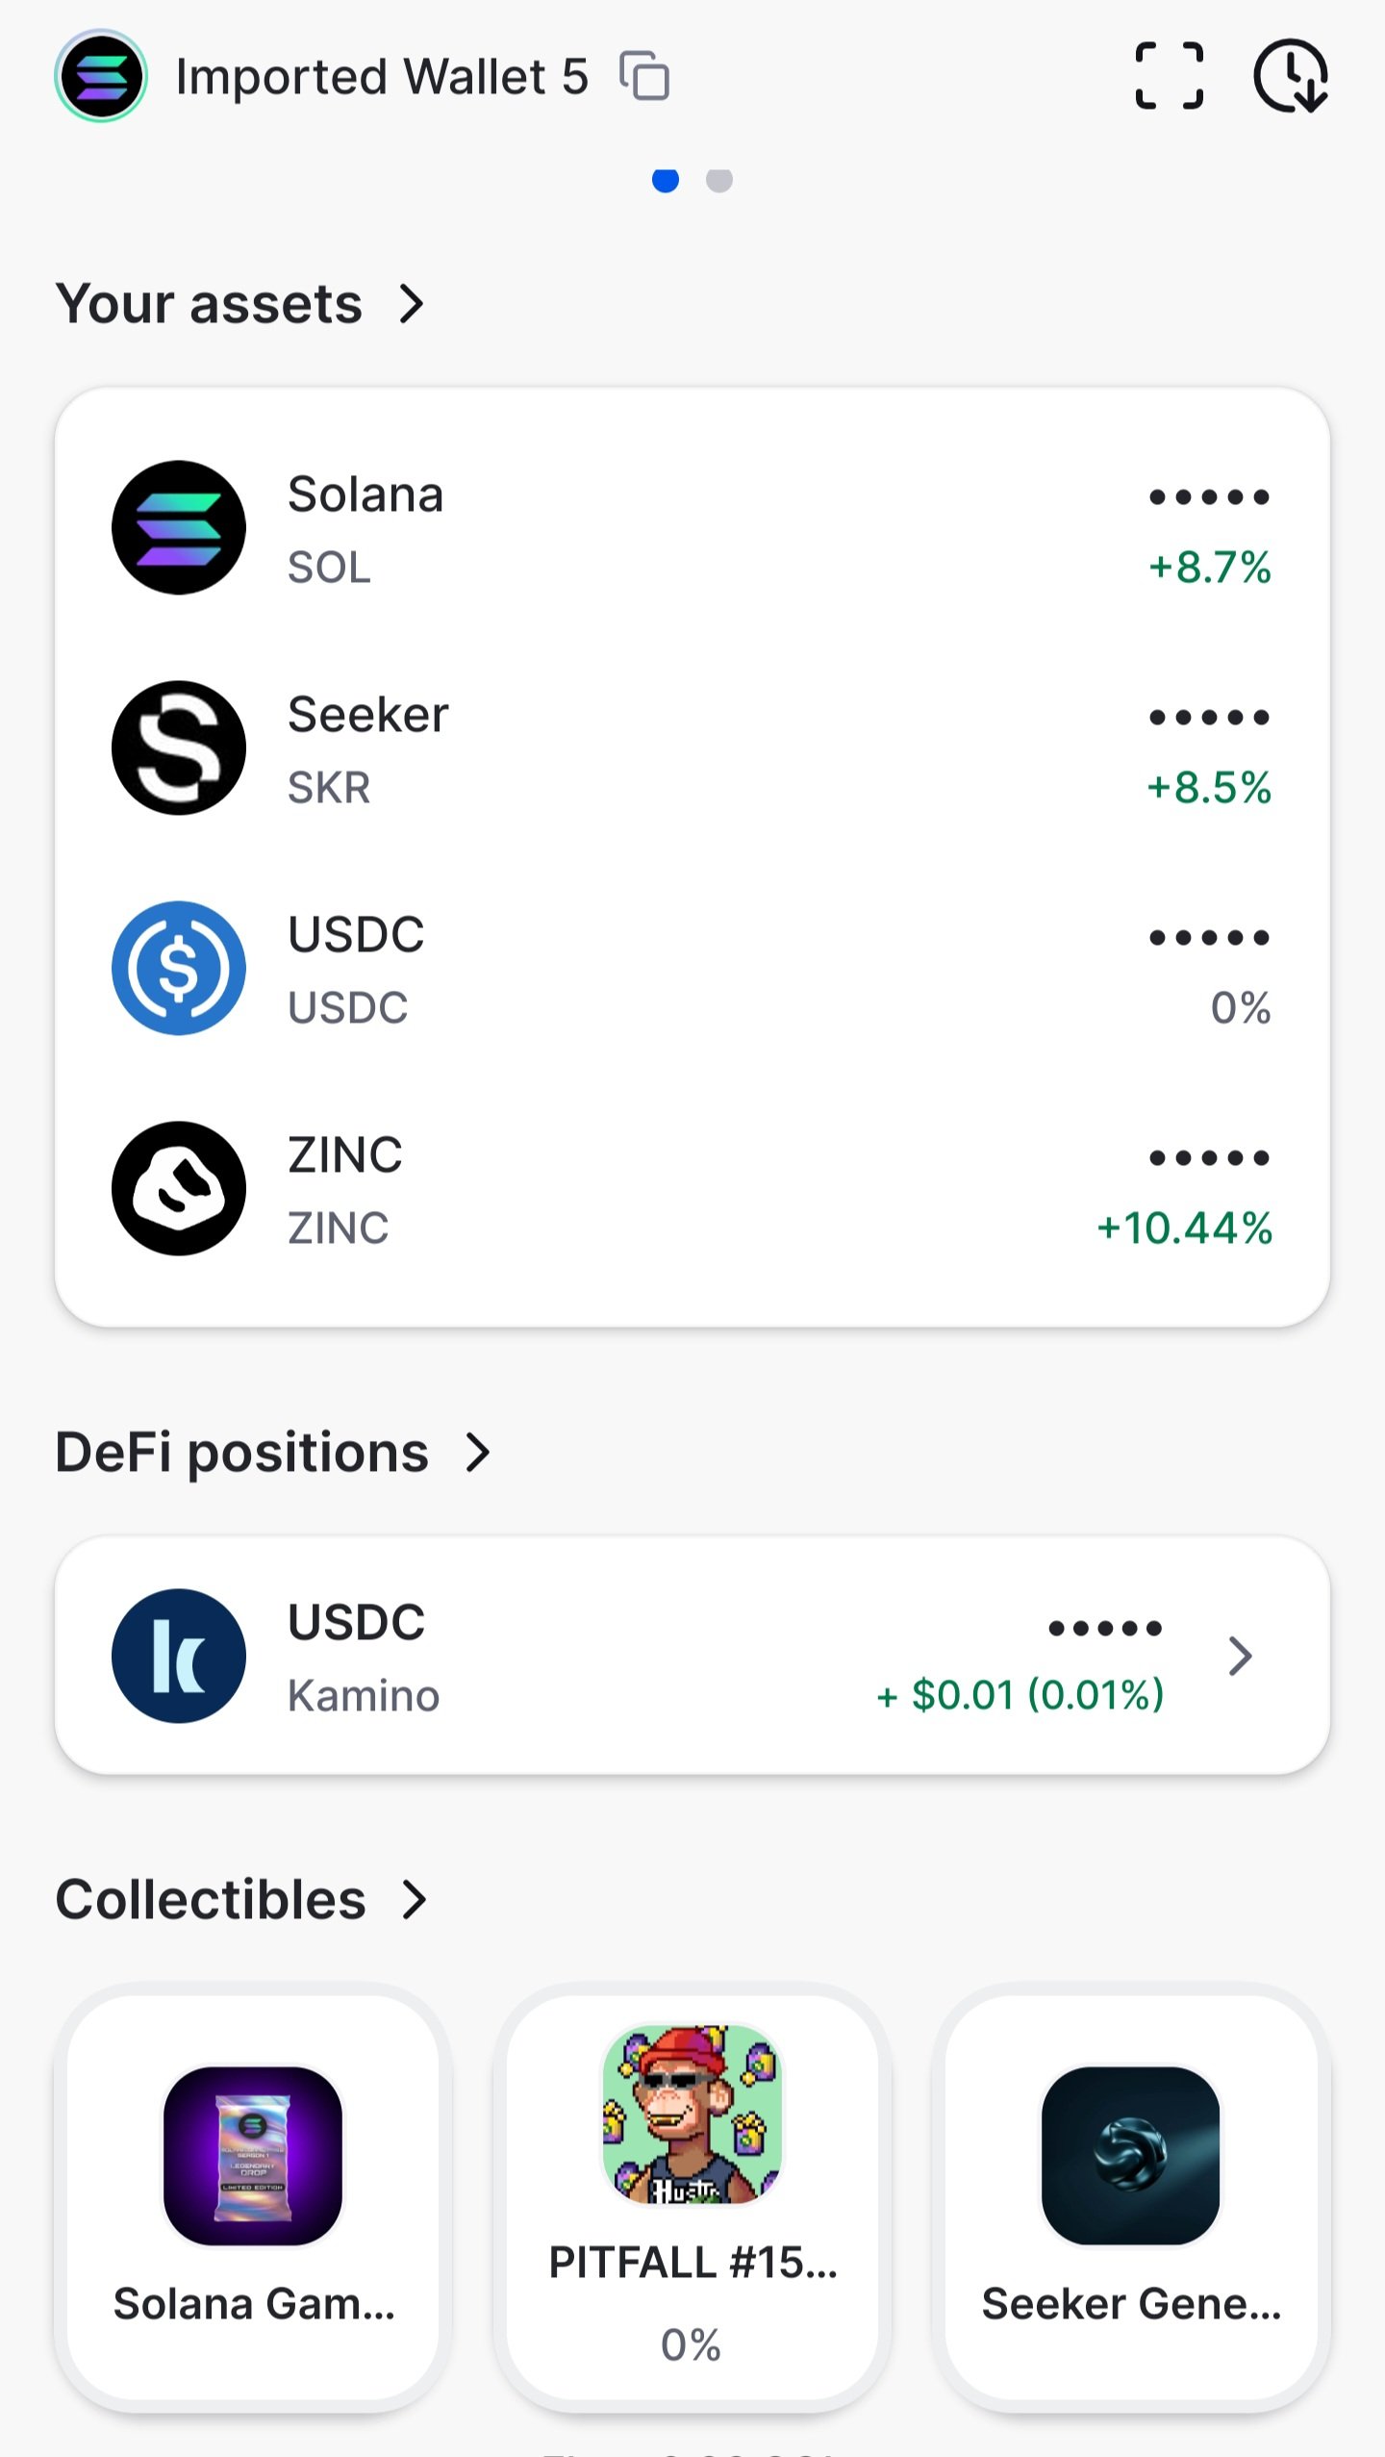The image size is (1385, 2457).
Task: Open transaction history clock icon
Action: click(1291, 76)
